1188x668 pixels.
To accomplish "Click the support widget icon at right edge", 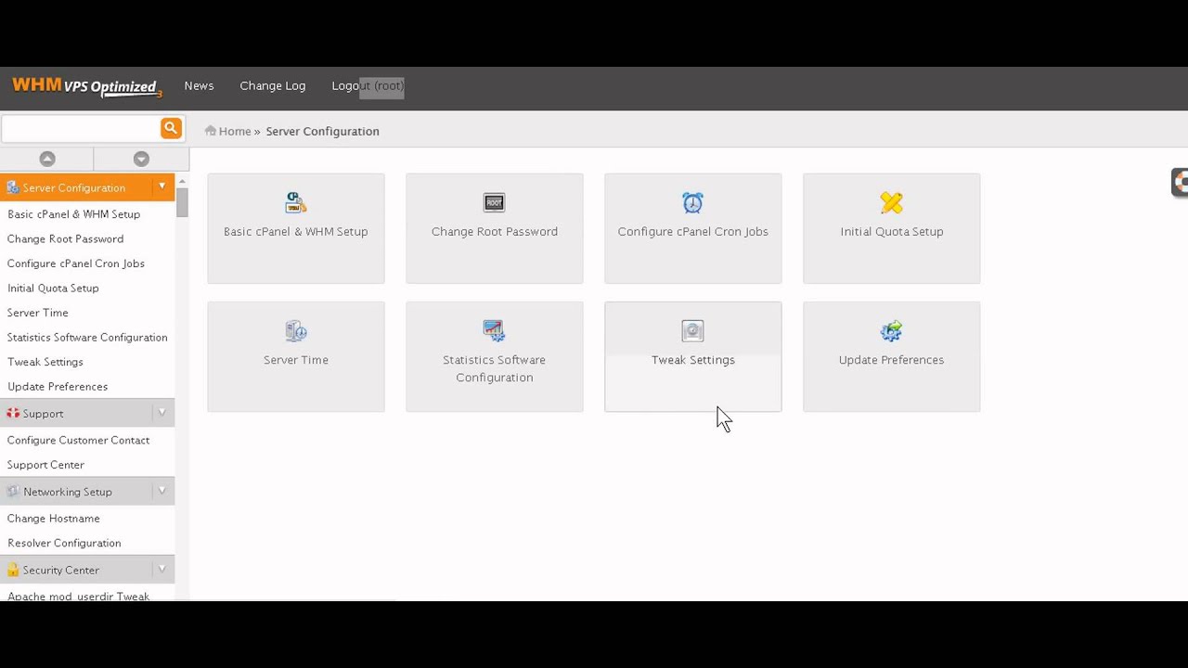I will click(1180, 182).
